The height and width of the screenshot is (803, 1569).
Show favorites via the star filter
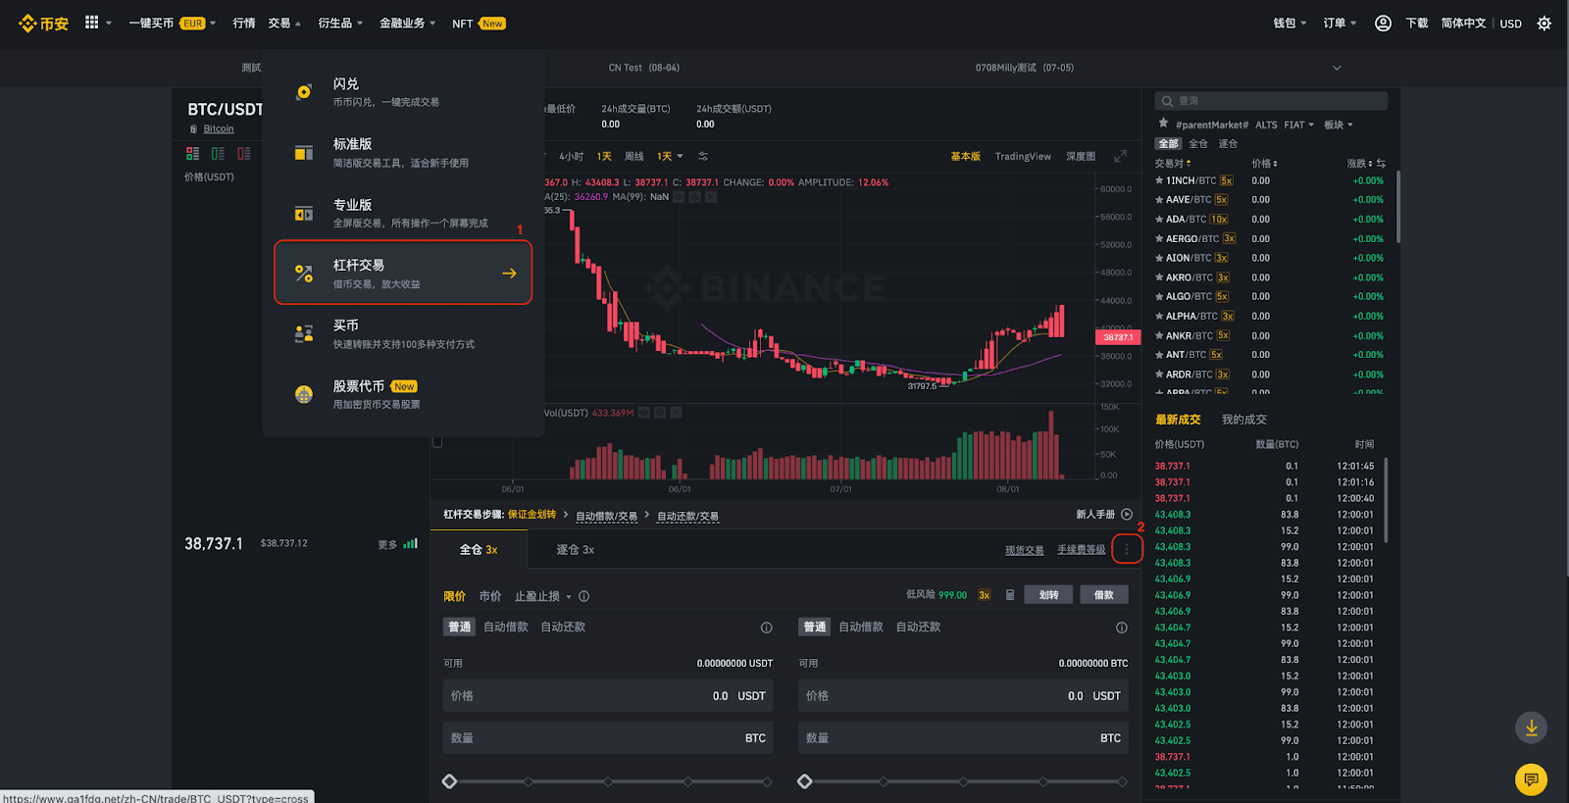(1164, 124)
